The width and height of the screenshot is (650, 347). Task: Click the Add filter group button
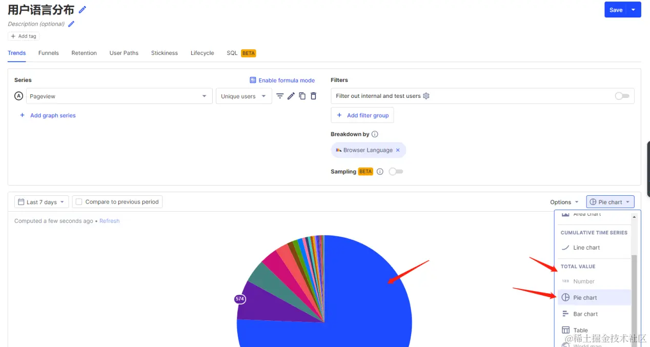(362, 115)
